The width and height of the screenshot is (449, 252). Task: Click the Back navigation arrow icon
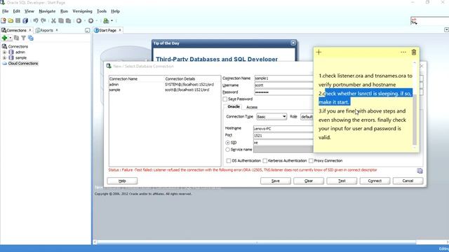tap(79, 20)
